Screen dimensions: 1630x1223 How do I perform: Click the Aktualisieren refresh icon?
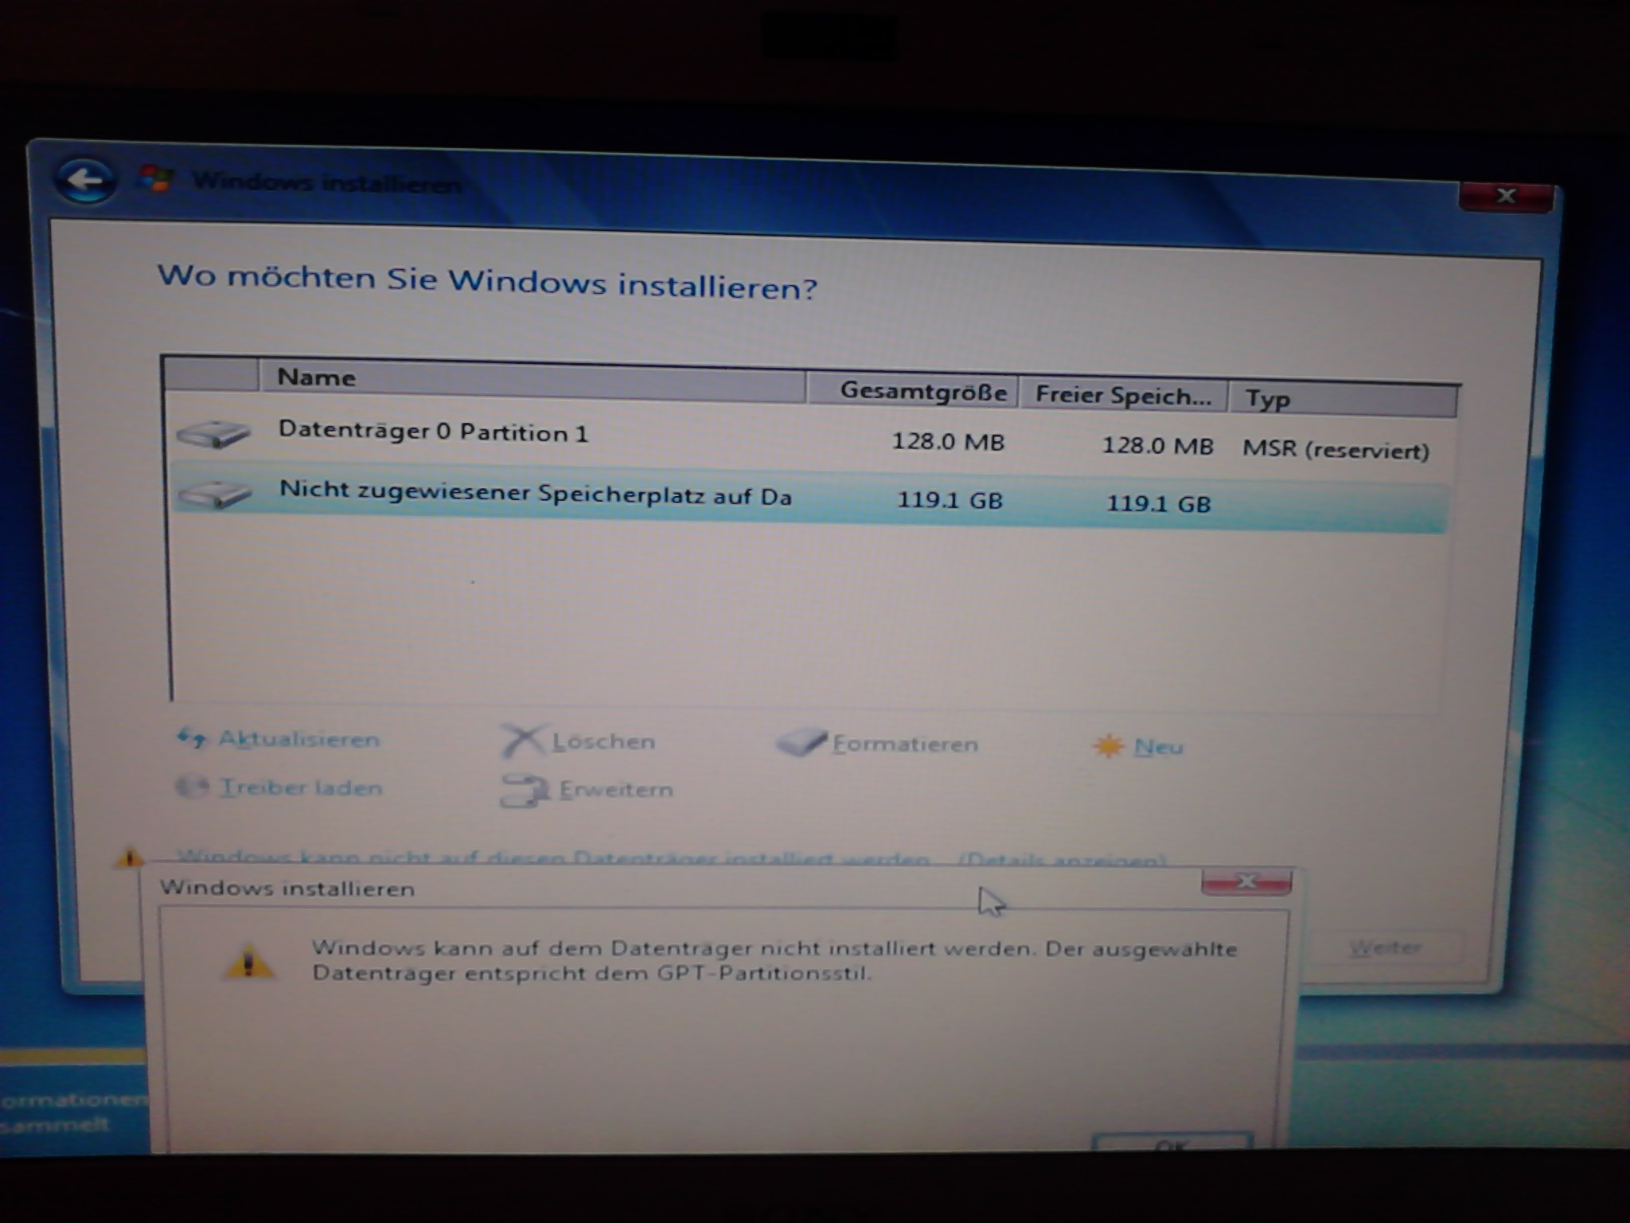(x=191, y=738)
